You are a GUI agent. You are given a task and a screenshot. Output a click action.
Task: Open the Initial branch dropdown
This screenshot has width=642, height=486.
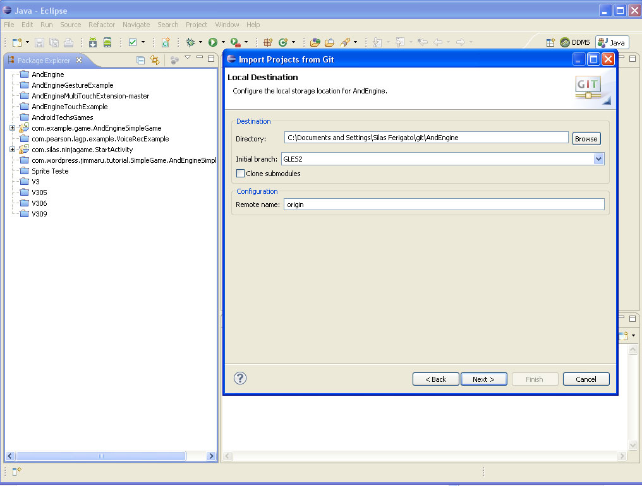point(598,158)
